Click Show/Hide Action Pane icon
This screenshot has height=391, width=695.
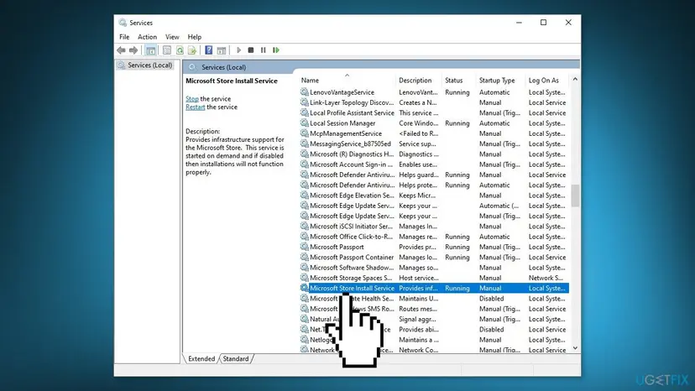pyautogui.click(x=222, y=50)
